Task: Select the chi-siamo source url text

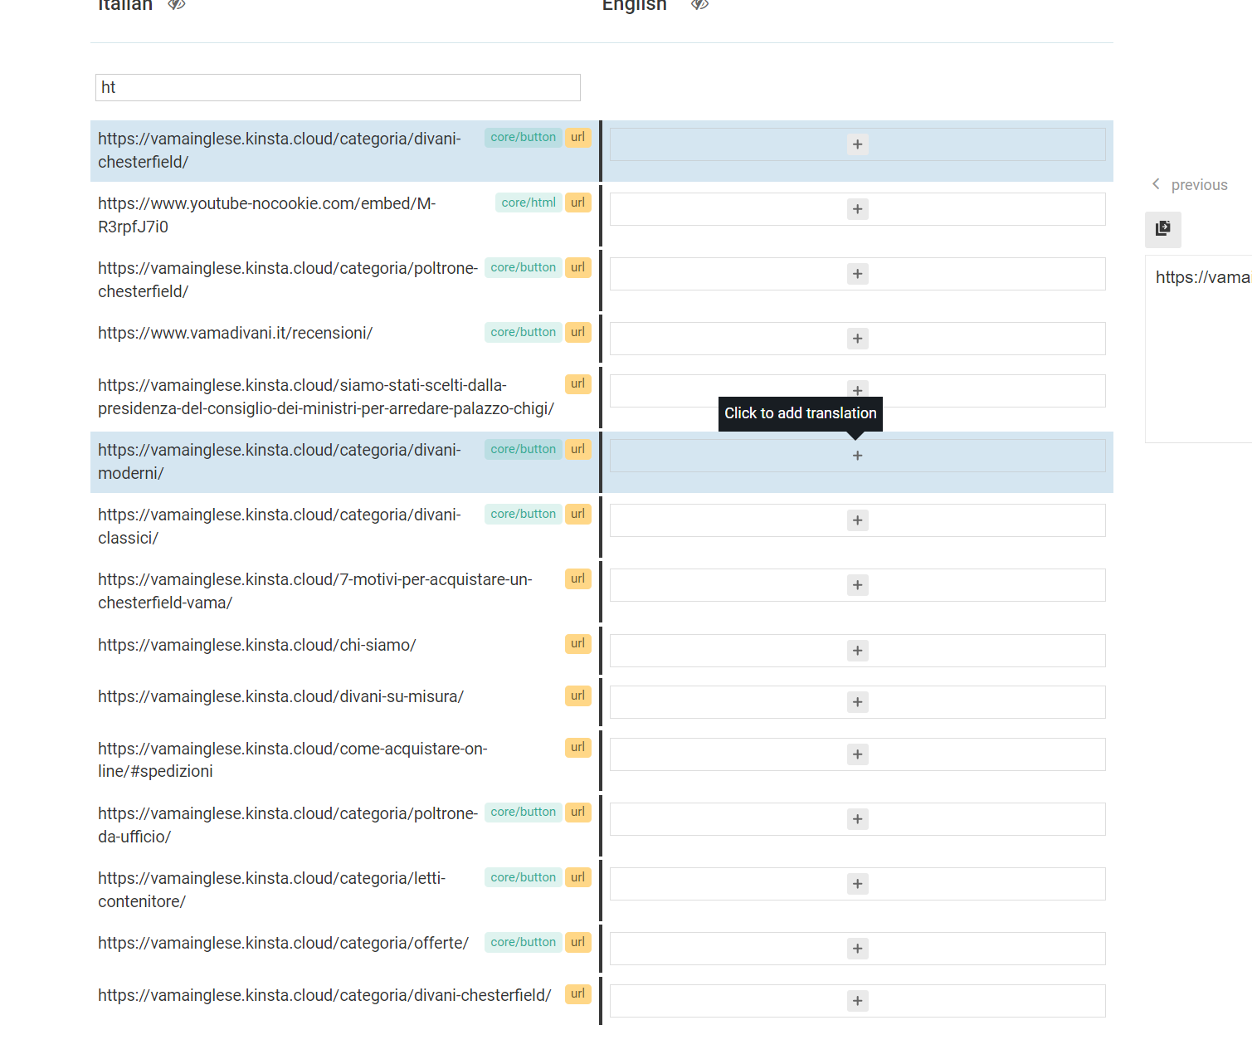Action: 256,645
